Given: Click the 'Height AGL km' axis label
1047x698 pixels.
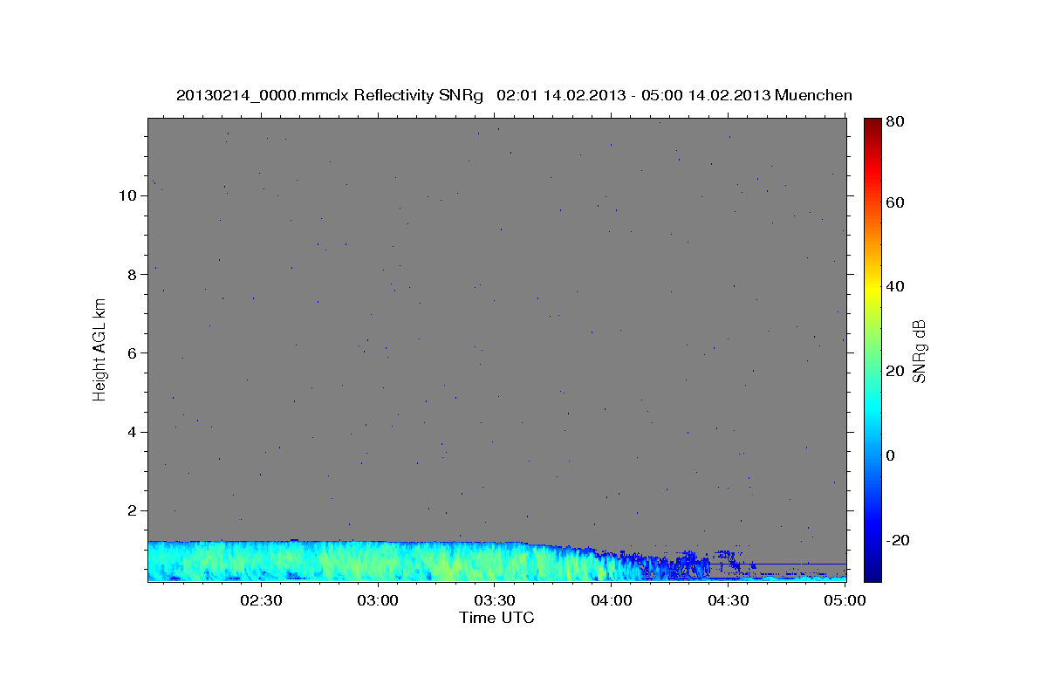Looking at the screenshot, I should (100, 348).
